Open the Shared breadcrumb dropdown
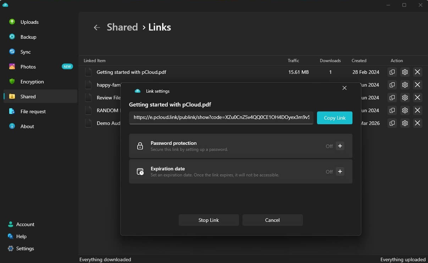This screenshot has height=263, width=428. (x=122, y=27)
